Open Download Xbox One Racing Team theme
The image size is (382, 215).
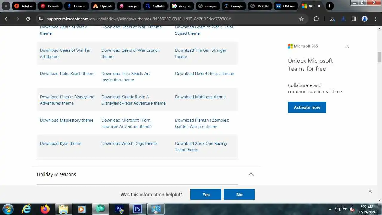point(201,147)
